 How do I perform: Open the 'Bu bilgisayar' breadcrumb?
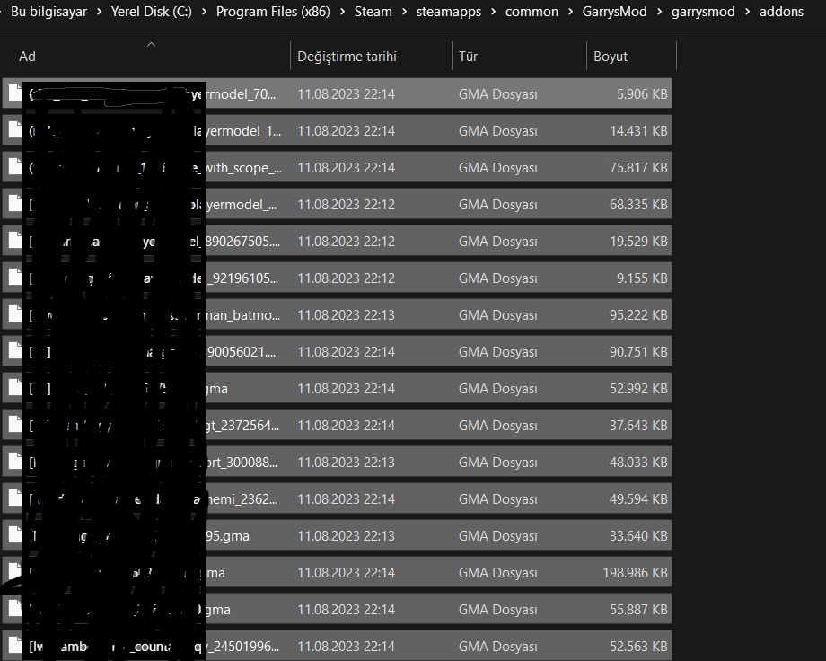coord(48,12)
